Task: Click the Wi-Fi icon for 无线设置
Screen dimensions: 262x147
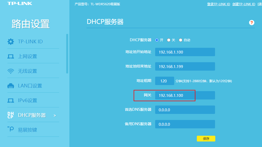Action: 11,71
